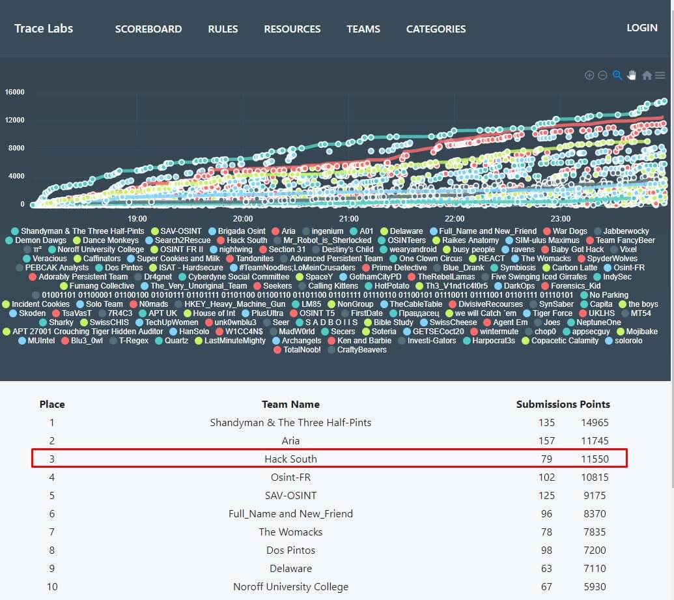Toggle War Dogs legend marker
The height and width of the screenshot is (600, 674).
(x=547, y=231)
